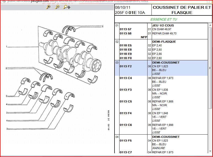This screenshot has width=213, height=157.
Task: Click the zoom in magnifier icon
Action: [48, 7]
